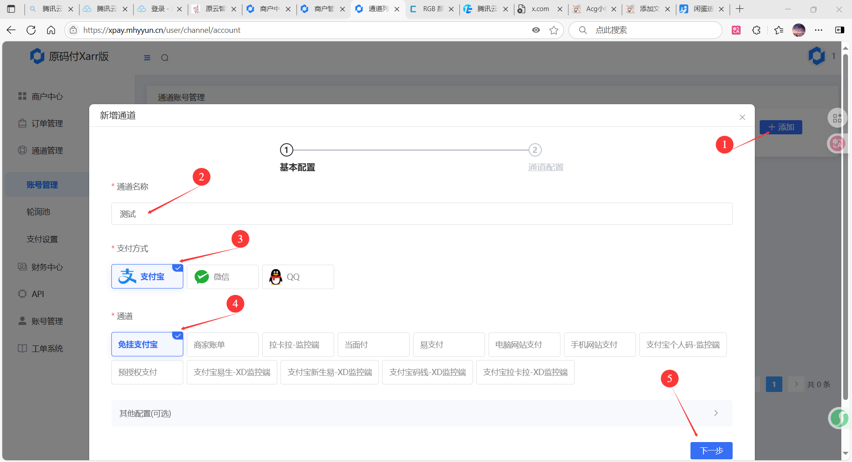The width and height of the screenshot is (852, 462).
Task: Switch to the RGB颜 browser tab
Action: 430,8
